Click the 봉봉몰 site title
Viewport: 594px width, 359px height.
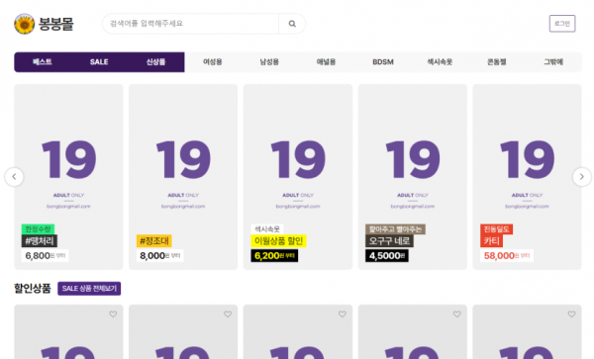pos(56,24)
